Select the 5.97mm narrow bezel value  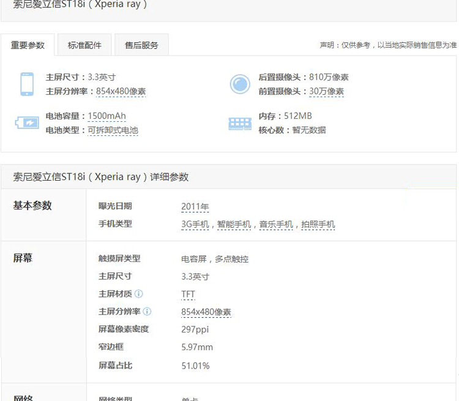pyautogui.click(x=197, y=347)
